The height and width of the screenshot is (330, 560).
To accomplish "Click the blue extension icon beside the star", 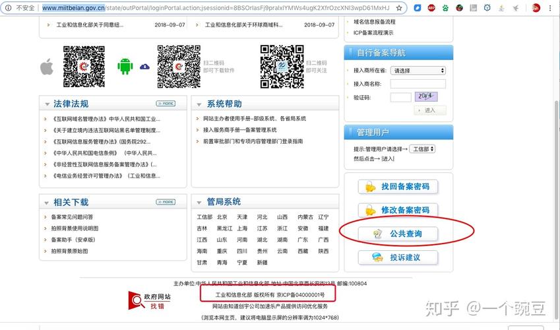I will [x=417, y=8].
